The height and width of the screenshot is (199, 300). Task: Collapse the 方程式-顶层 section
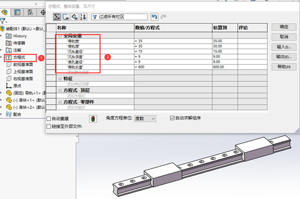coord(60,90)
